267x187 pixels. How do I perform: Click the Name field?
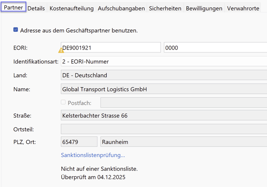[x=163, y=89]
